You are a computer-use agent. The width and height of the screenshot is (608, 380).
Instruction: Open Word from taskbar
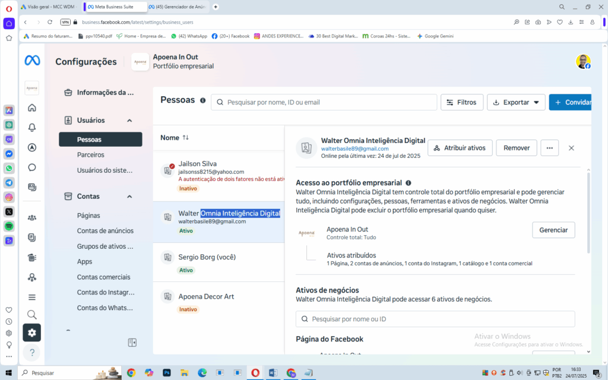tap(273, 373)
